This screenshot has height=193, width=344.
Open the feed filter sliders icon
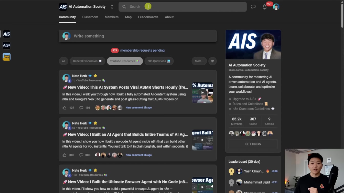[212, 61]
